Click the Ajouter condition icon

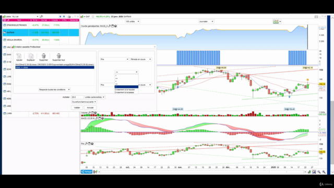[19, 56]
